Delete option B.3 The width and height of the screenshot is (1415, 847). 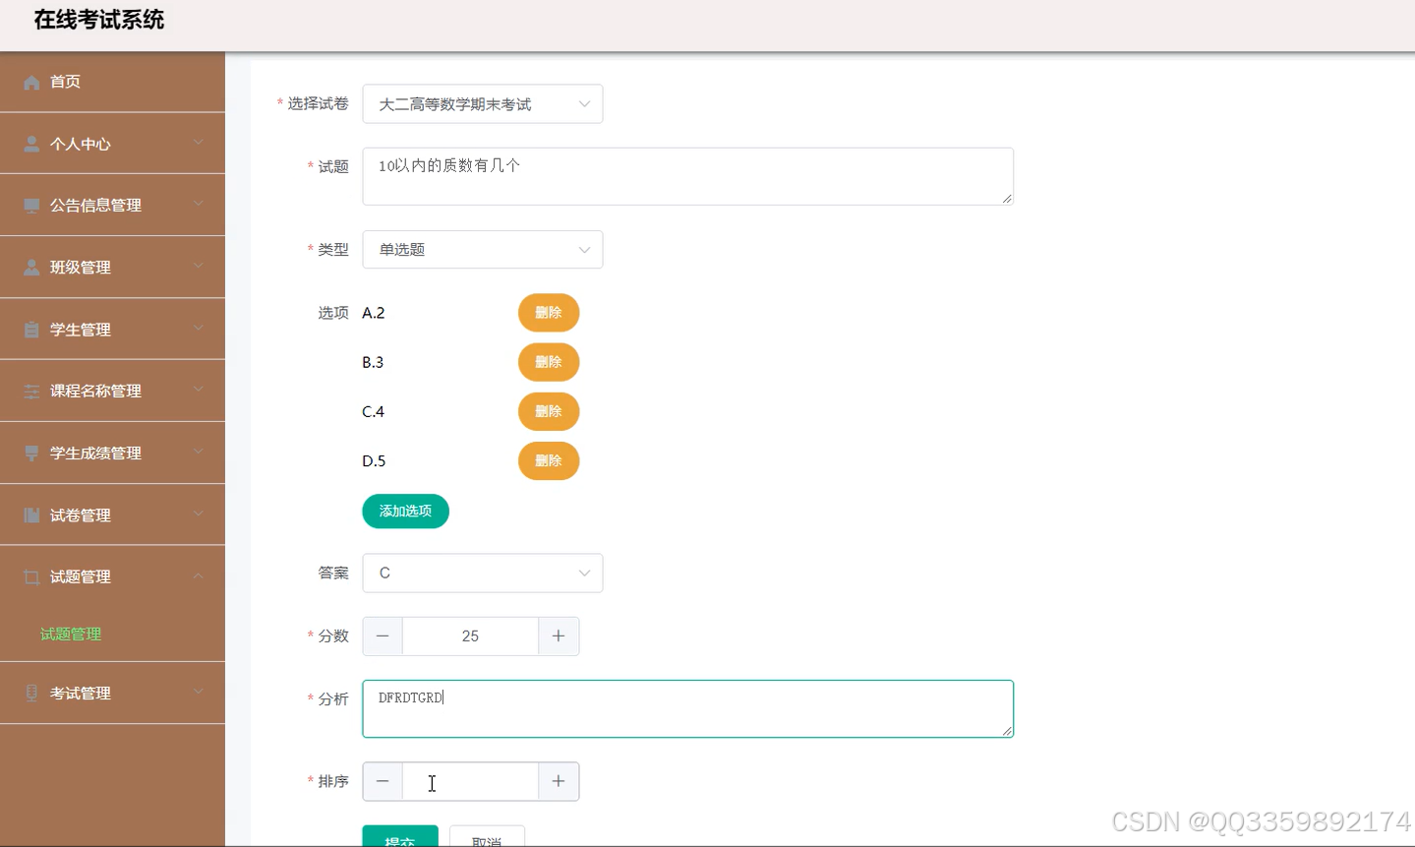(549, 362)
